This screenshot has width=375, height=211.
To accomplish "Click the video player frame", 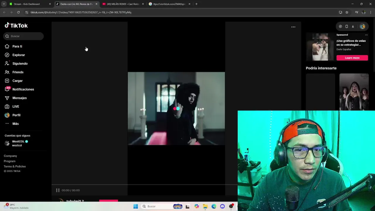I will [x=176, y=108].
